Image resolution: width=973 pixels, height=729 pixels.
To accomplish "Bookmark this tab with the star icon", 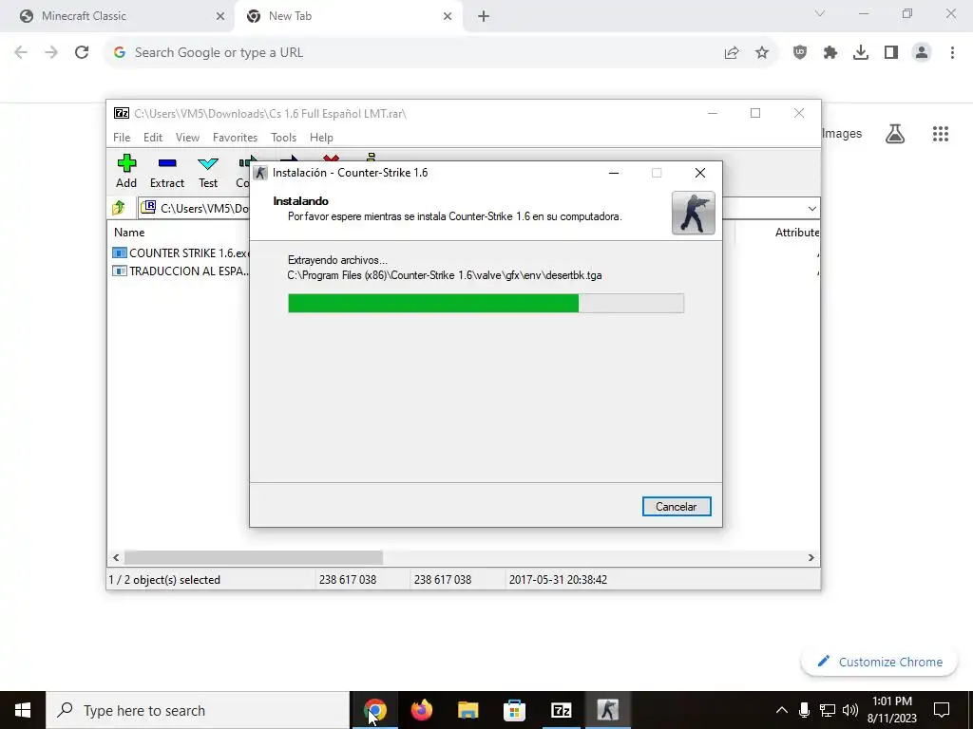I will [762, 53].
